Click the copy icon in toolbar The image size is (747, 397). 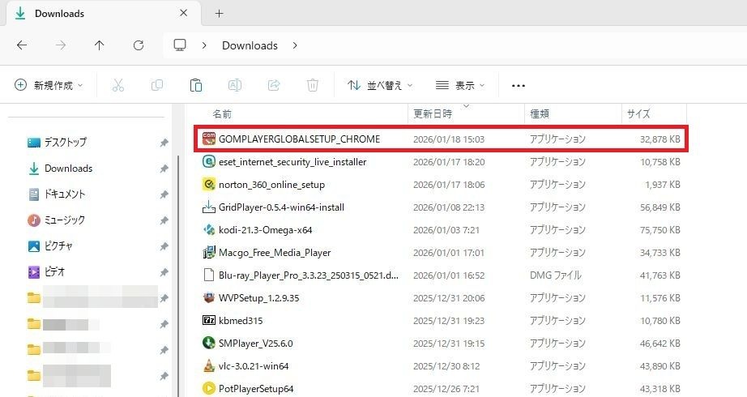pyautogui.click(x=156, y=85)
